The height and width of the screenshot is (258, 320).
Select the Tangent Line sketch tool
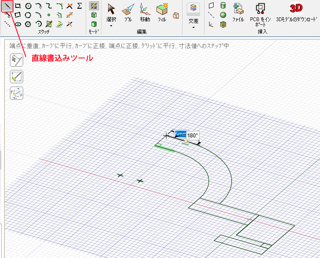tap(7, 15)
